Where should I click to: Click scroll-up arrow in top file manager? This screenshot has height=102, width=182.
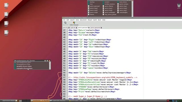tap(132, 2)
